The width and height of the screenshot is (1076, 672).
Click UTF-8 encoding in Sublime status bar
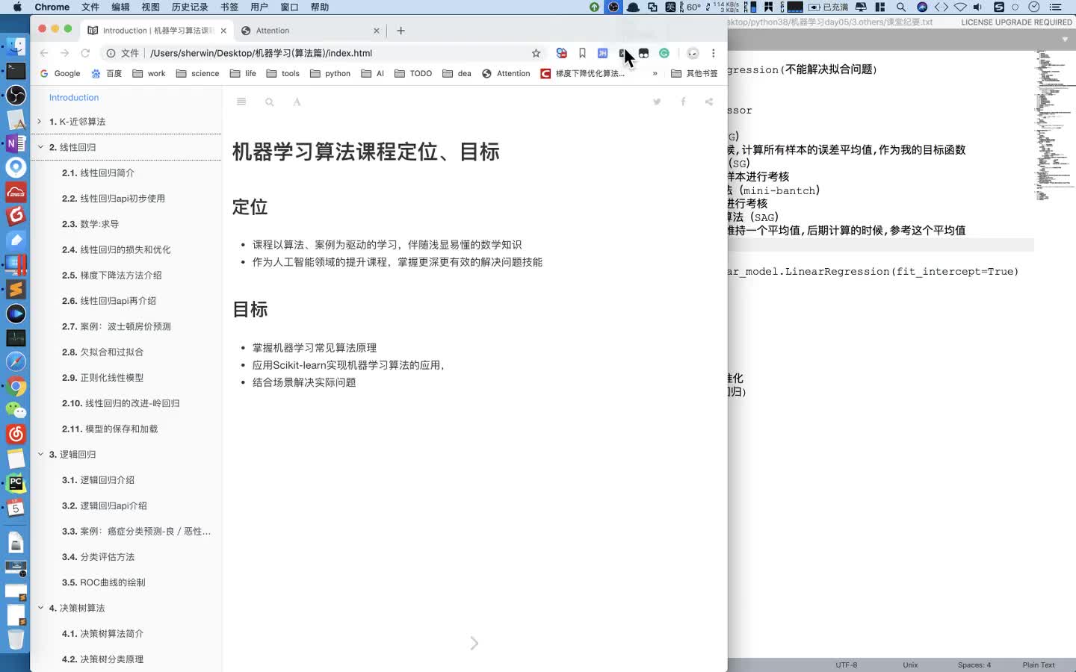(x=846, y=665)
